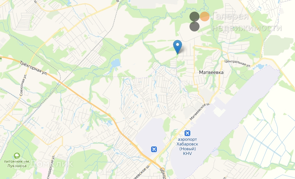Select the Совхозная ул. street label
This screenshot has height=179, width=295.
[23, 85]
